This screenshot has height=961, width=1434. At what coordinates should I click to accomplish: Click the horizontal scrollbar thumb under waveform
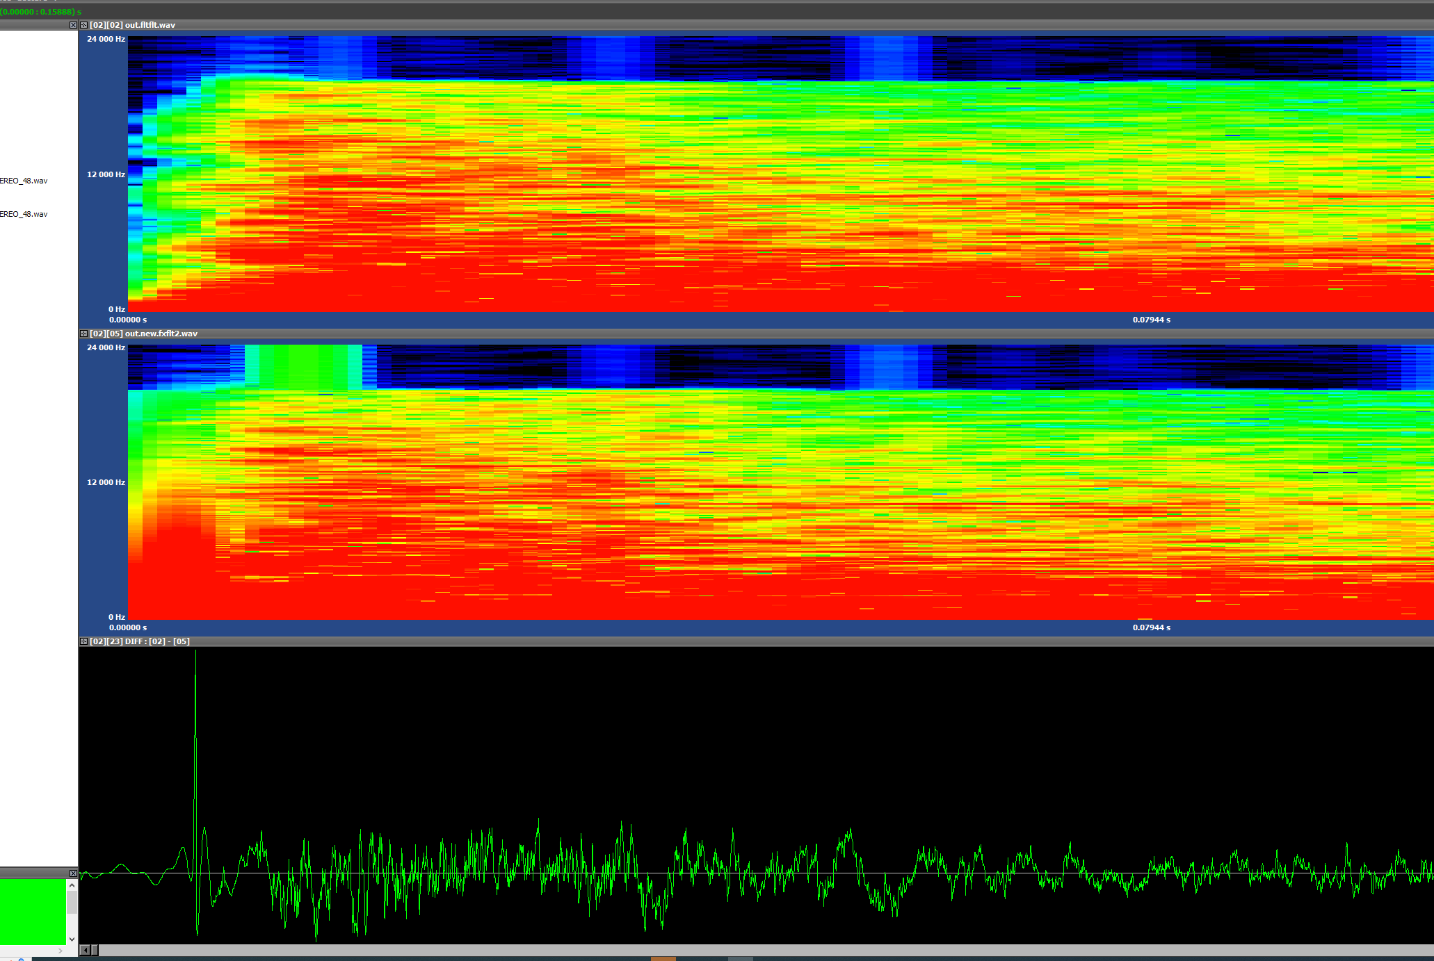pos(95,950)
